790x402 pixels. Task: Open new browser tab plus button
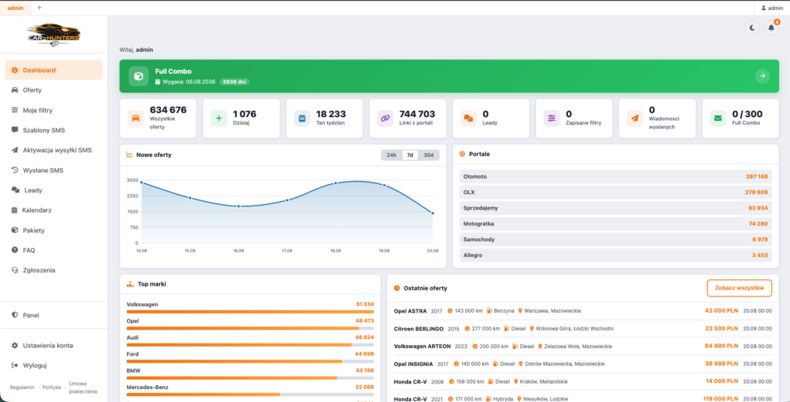40,8
